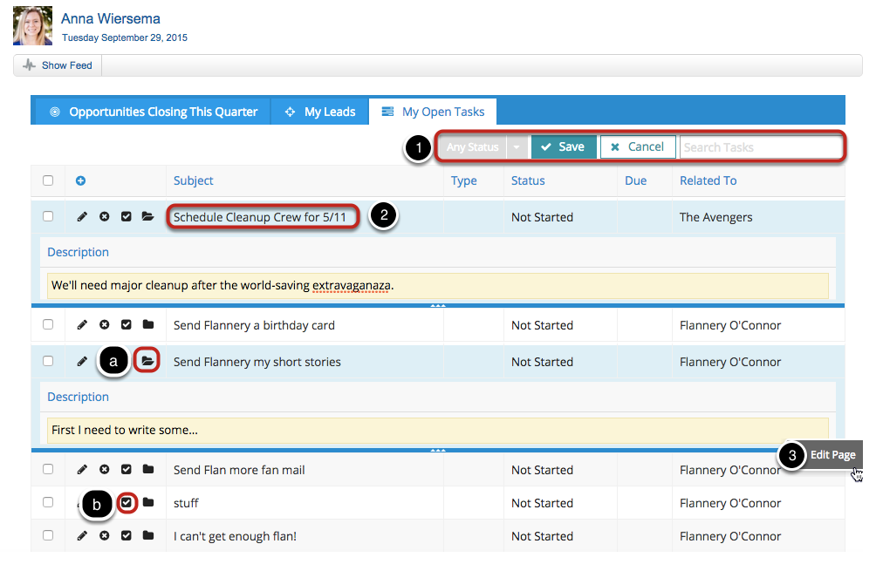Check the row checkbox for "stuff"
The width and height of the screenshot is (883, 571).
(48, 503)
